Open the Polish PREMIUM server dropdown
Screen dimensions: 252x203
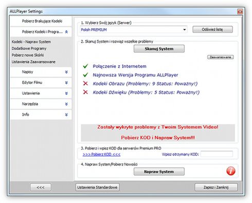click(184, 30)
